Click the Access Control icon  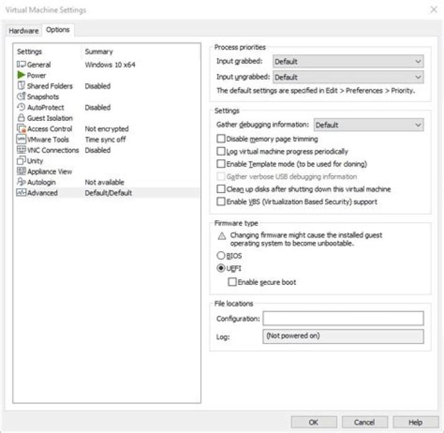(x=22, y=128)
